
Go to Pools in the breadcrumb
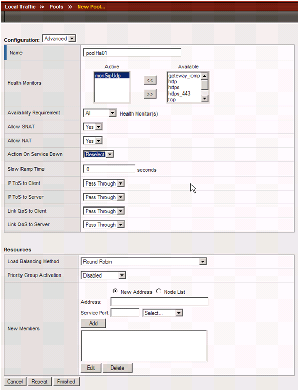coord(56,7)
